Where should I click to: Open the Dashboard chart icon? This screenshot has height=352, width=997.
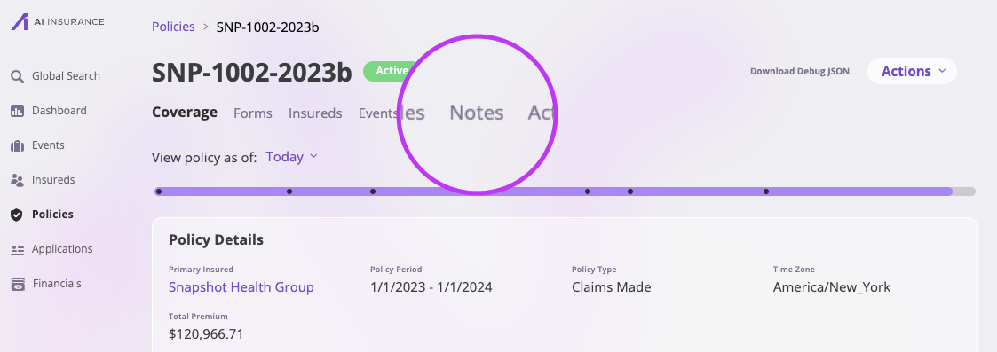pyautogui.click(x=17, y=111)
